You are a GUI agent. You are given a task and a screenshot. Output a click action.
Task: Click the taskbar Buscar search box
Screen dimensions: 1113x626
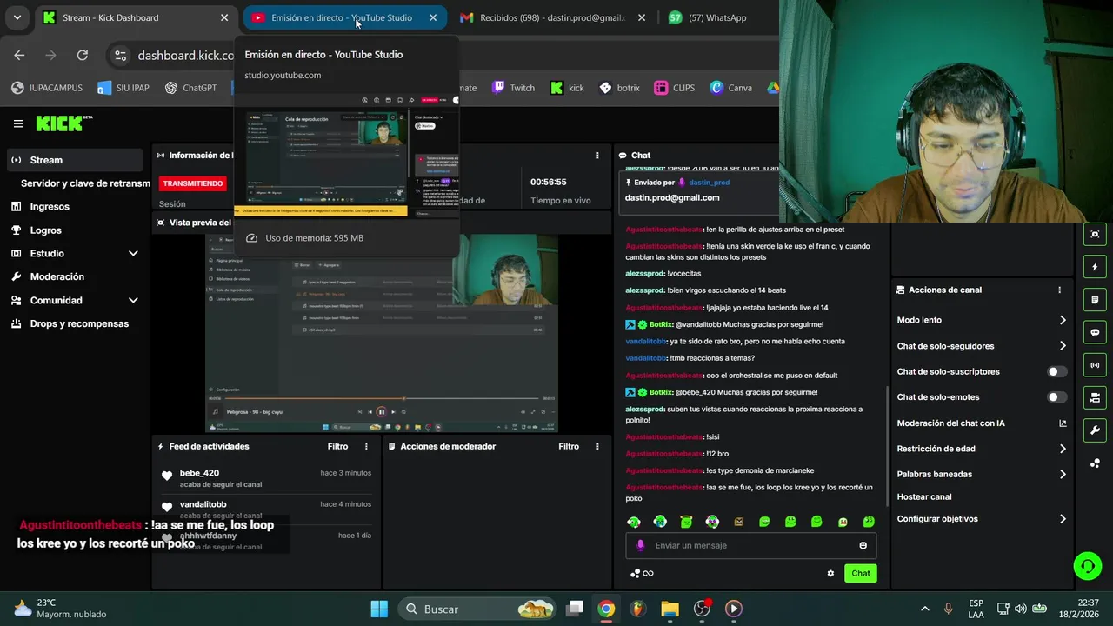pos(477,609)
